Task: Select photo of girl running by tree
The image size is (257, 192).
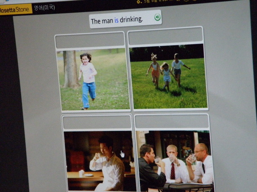Action: 93,80
